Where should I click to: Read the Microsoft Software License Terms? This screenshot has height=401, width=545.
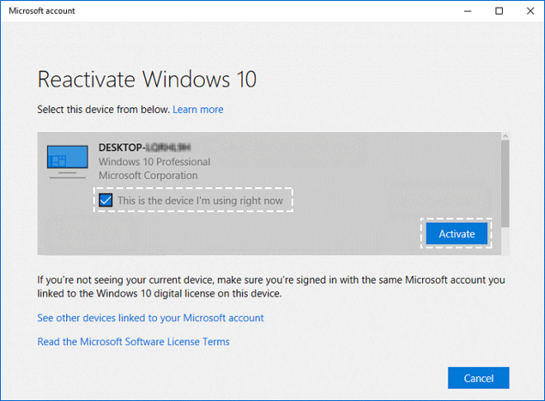[x=134, y=342]
